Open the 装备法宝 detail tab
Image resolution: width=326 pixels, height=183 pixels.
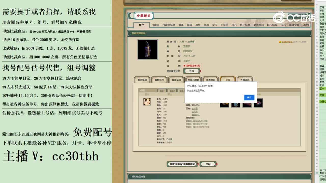point(176,80)
